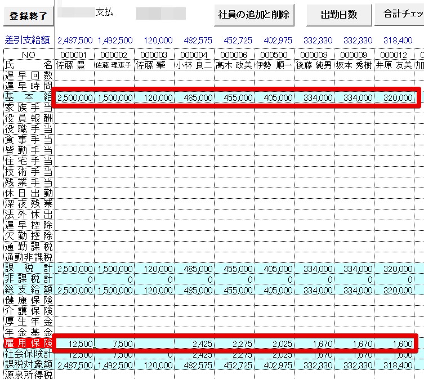Select name cell 井原 友美
Screen dimensions: 424x379
point(394,65)
